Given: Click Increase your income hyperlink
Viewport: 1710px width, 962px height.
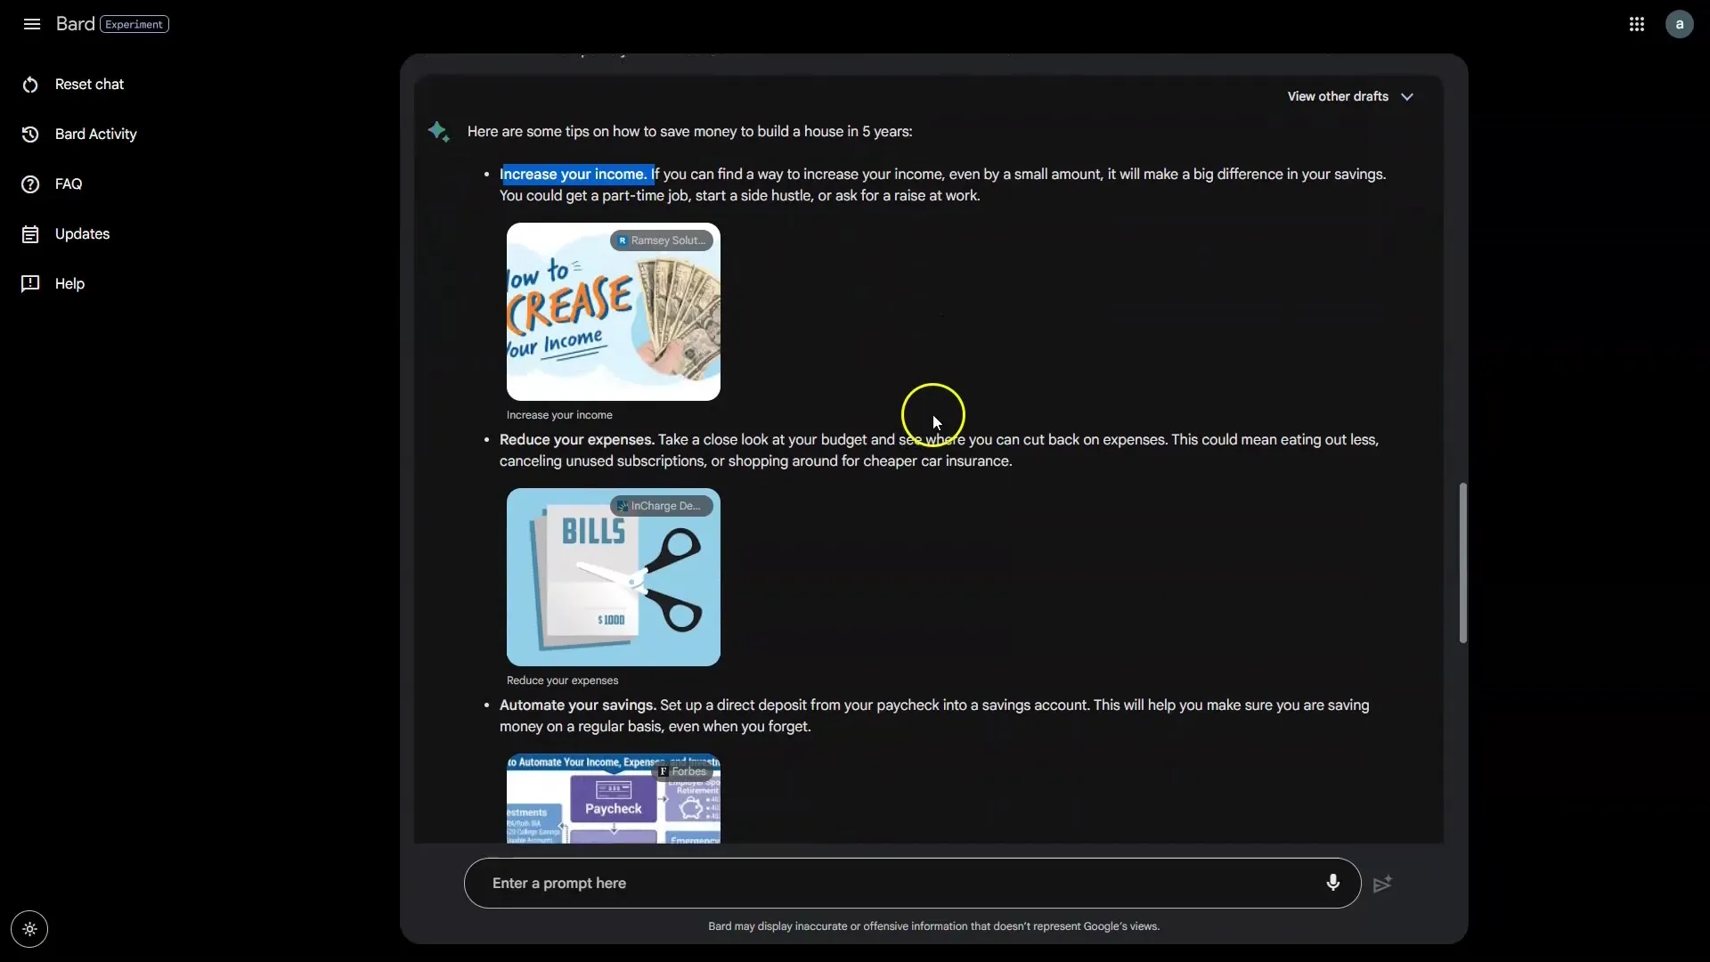Looking at the screenshot, I should (572, 174).
